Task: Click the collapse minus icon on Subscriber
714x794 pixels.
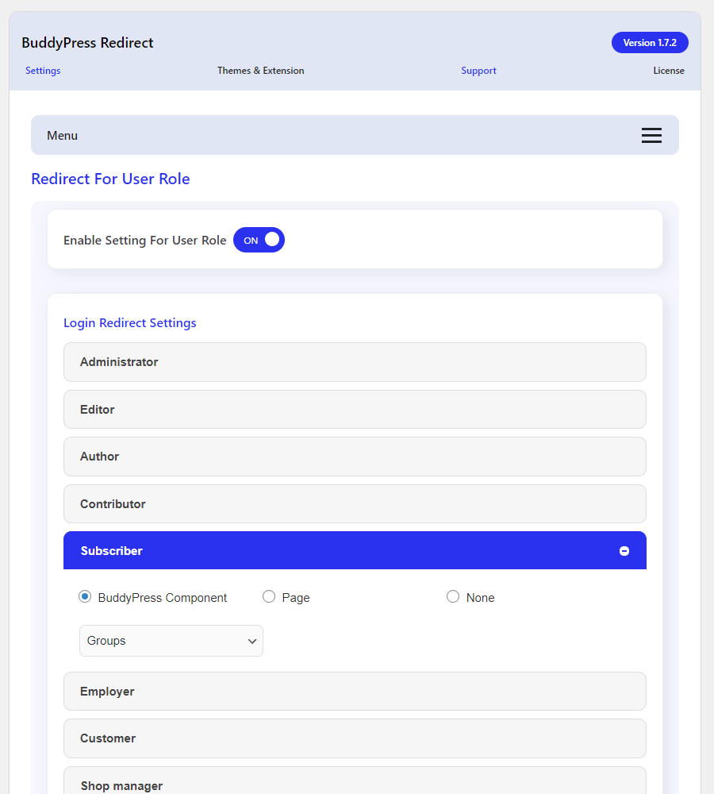Action: coord(624,550)
